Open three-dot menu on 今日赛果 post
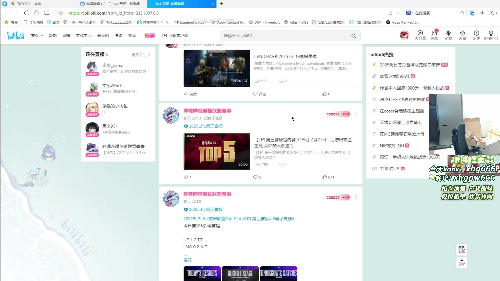The image size is (500, 281). click(356, 197)
